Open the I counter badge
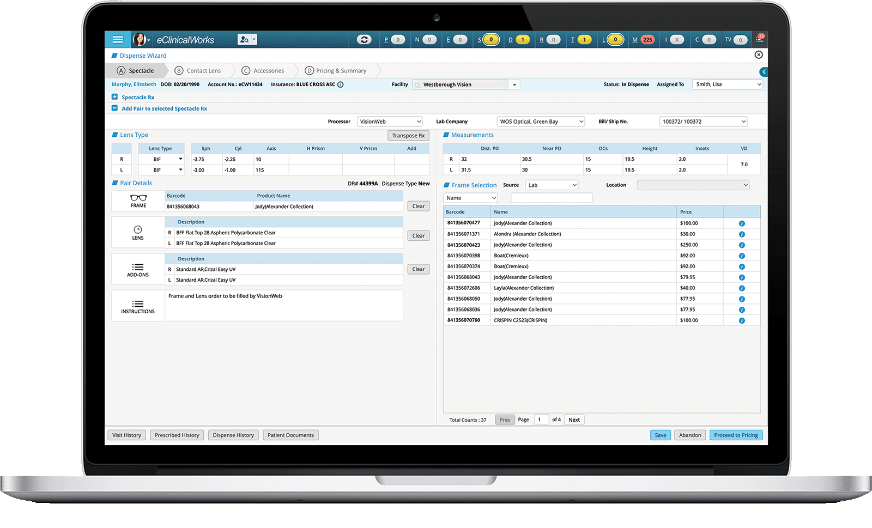Screen dimensions: 872x528 point(677,40)
